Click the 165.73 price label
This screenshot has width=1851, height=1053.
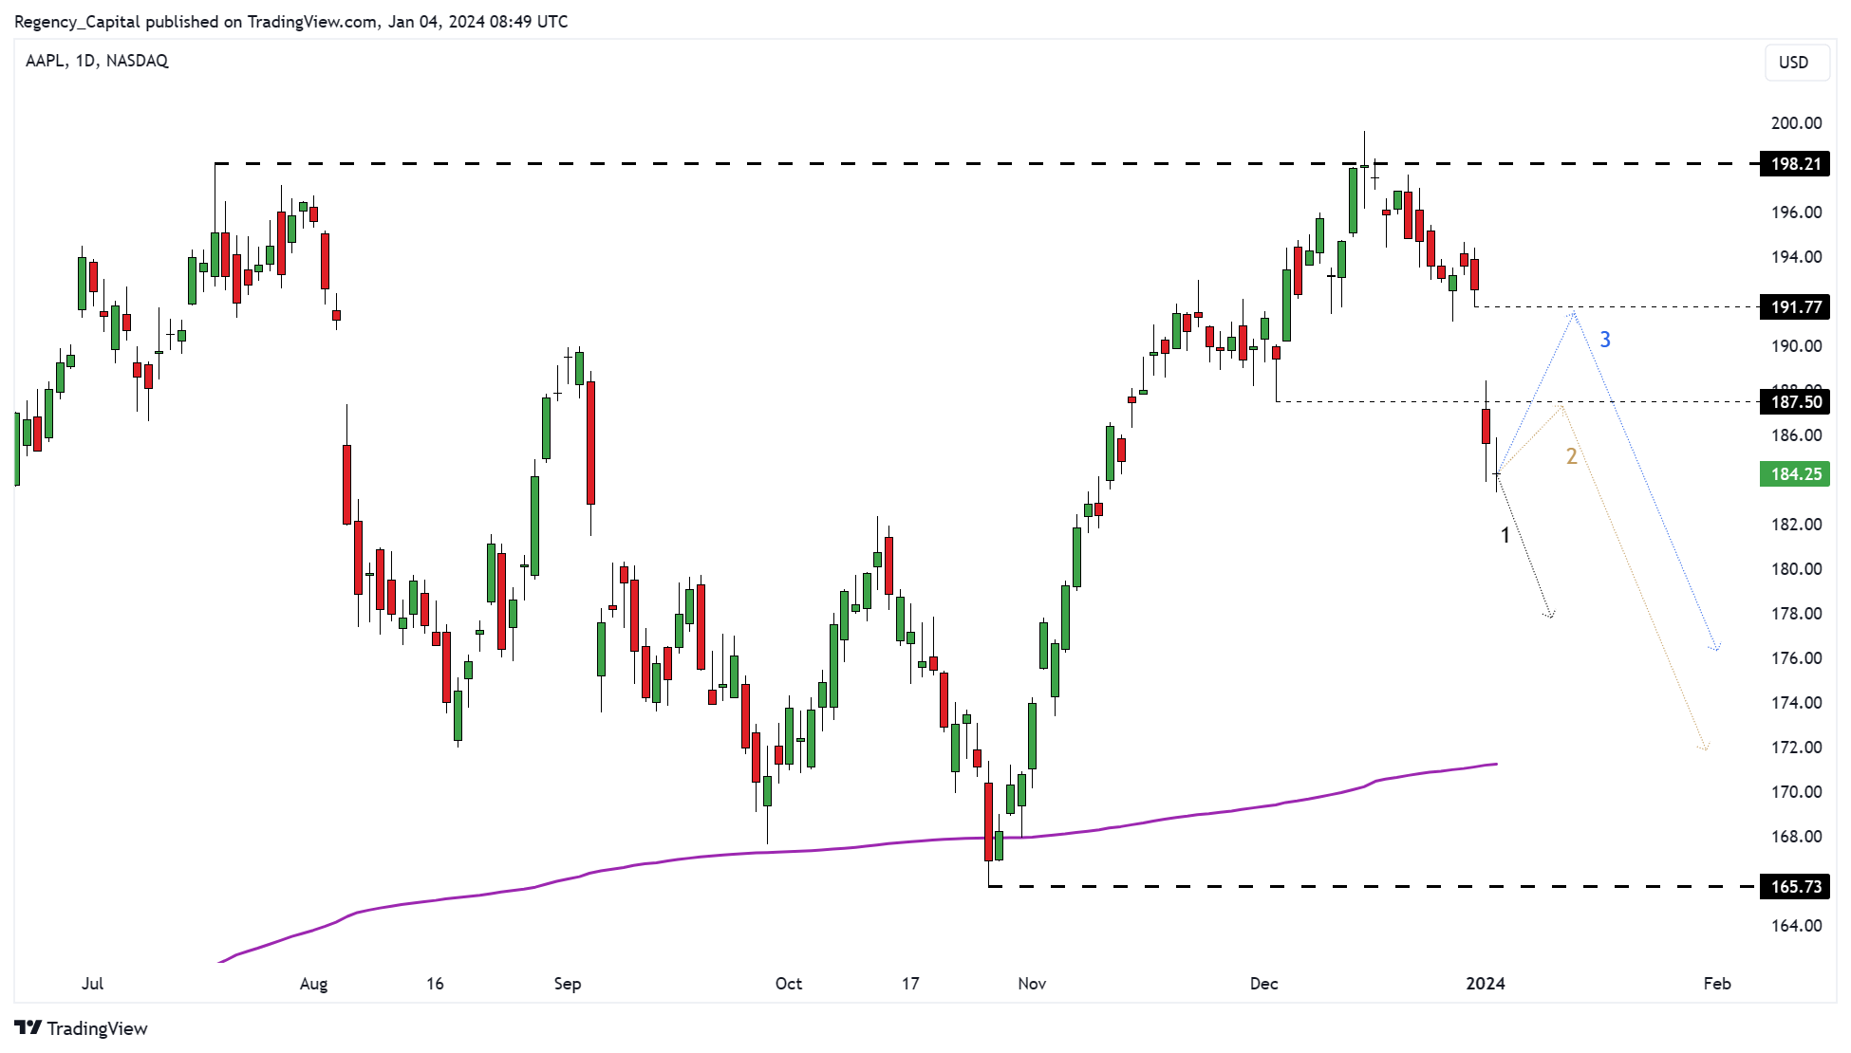pos(1796,887)
